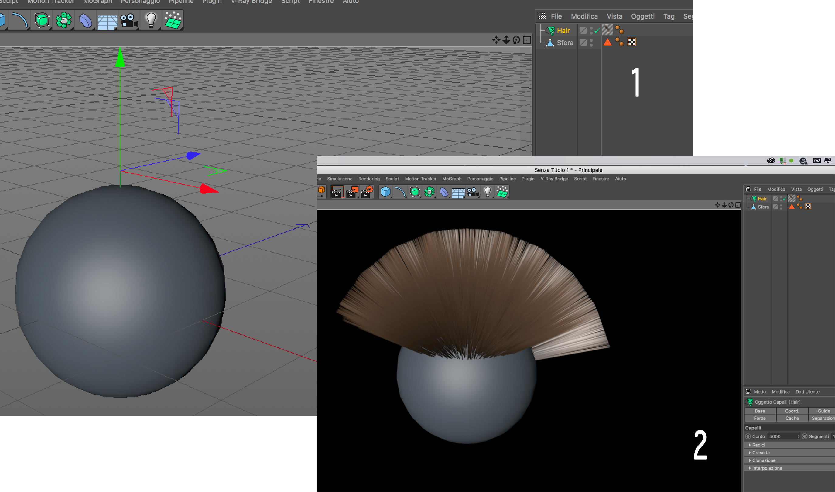This screenshot has width=835, height=492.
Task: Open the Simulazione menu
Action: pyautogui.click(x=340, y=179)
